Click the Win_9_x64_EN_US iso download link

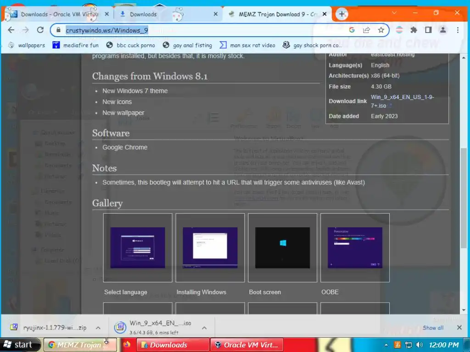click(402, 101)
